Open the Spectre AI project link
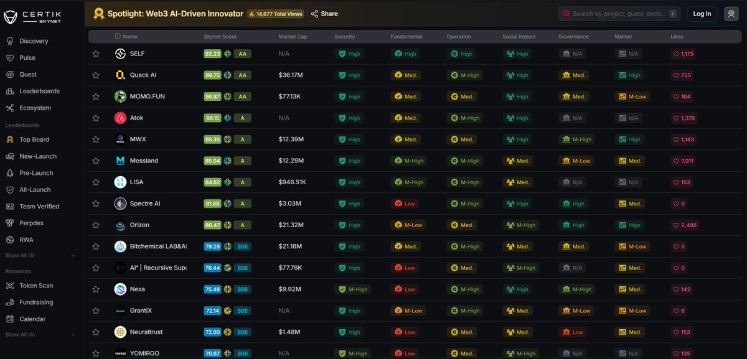This screenshot has width=747, height=359. [144, 203]
